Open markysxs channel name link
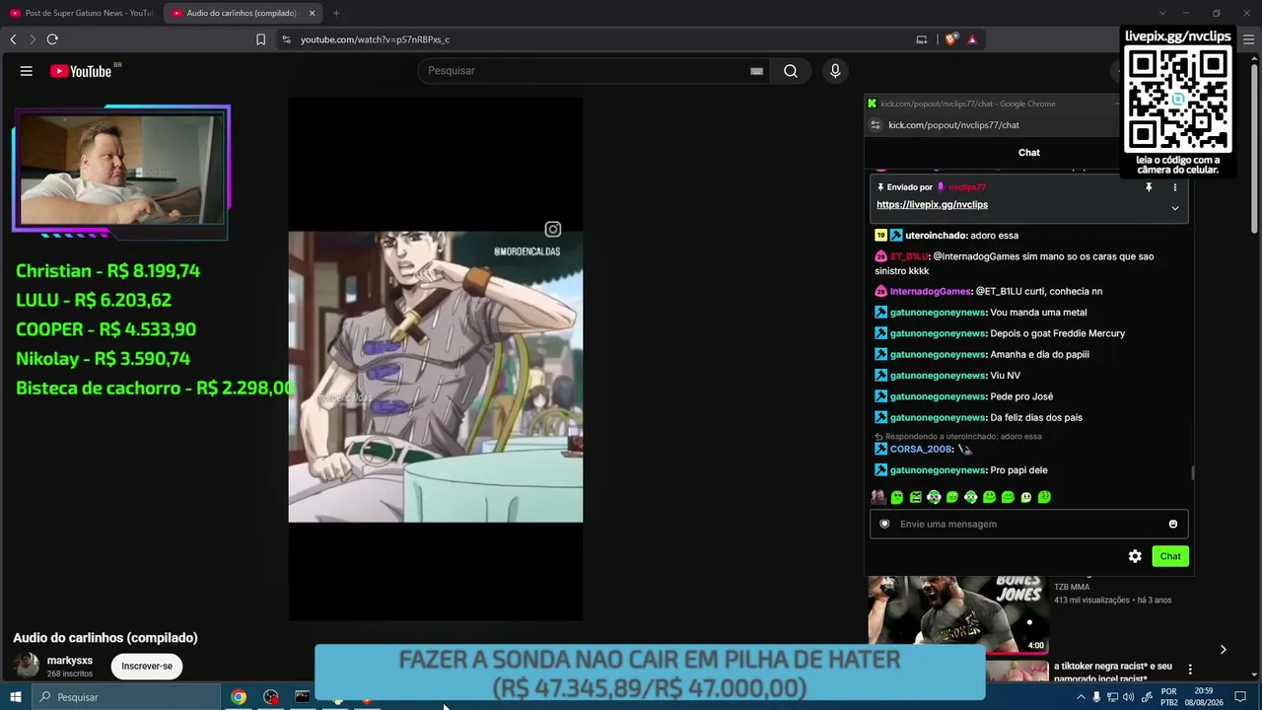 [70, 661]
